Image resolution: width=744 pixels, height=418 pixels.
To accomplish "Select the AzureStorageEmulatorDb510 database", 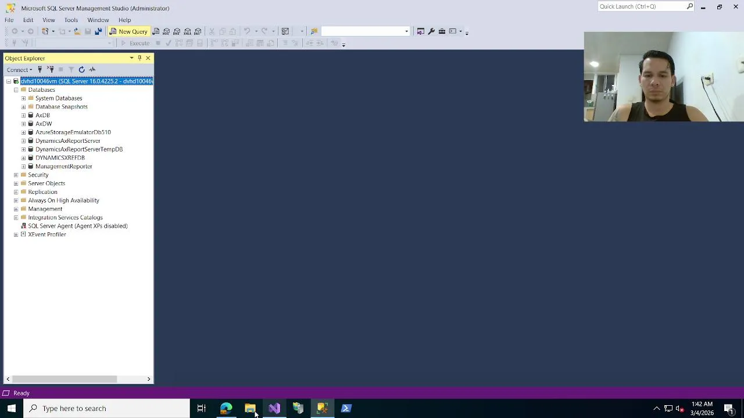I will click(x=73, y=132).
